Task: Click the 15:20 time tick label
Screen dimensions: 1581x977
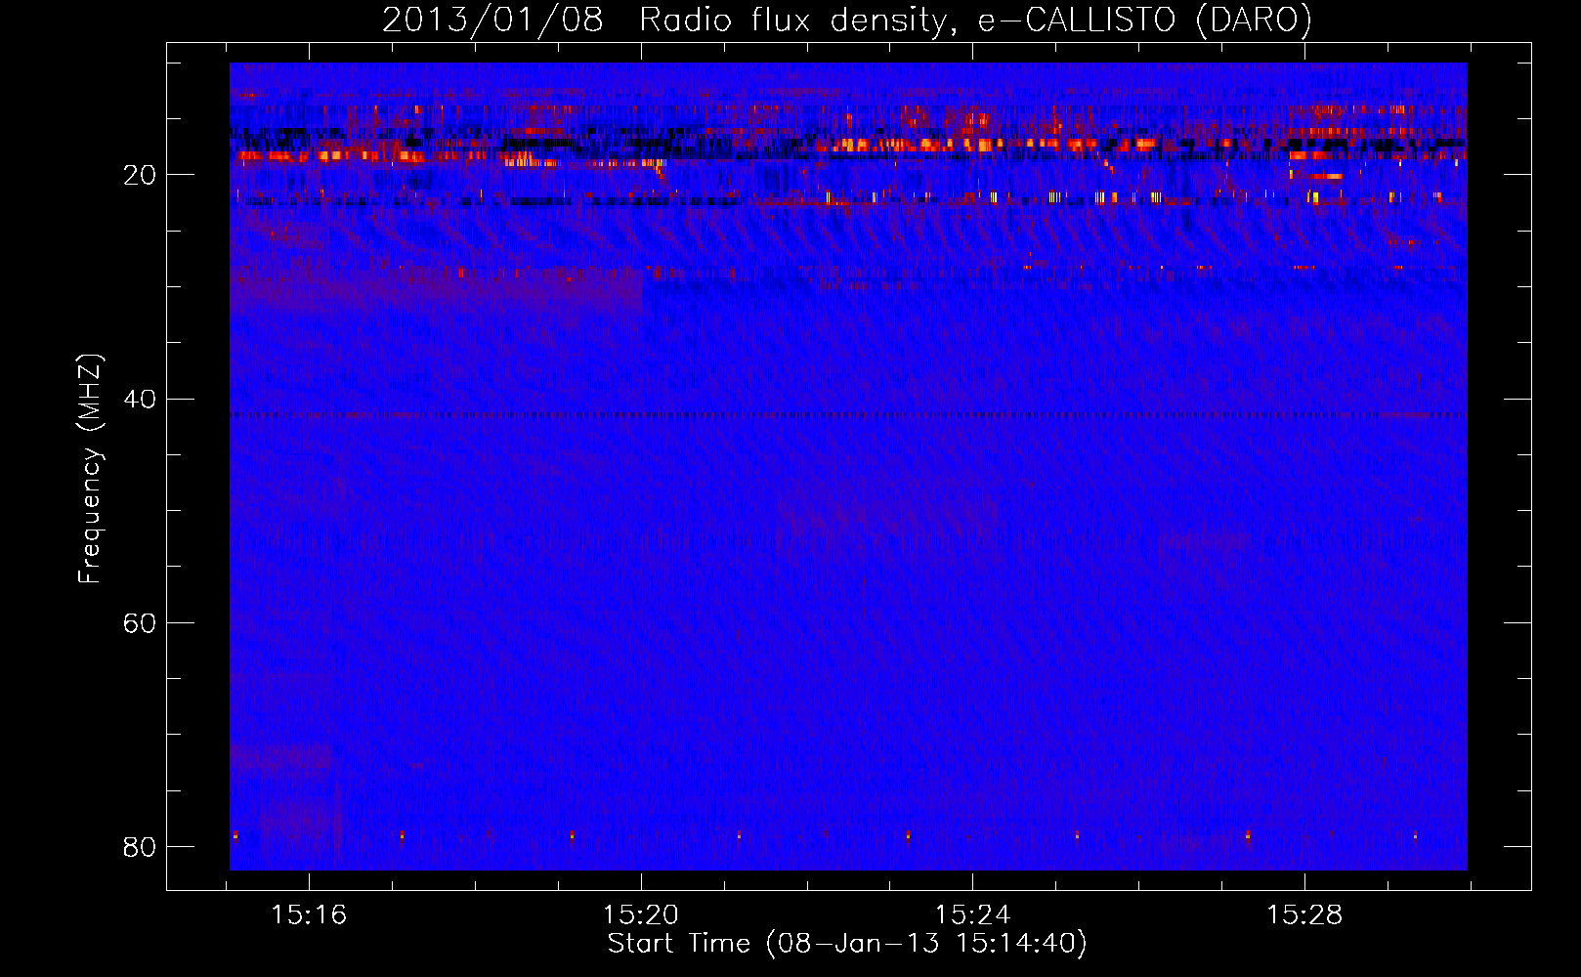Action: 641,915
